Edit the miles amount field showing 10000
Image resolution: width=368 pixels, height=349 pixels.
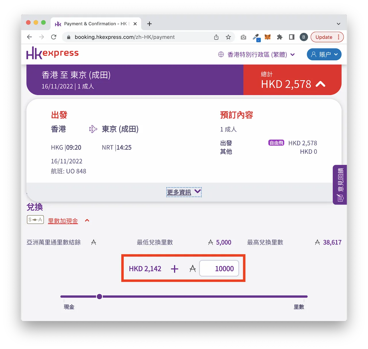tap(219, 269)
